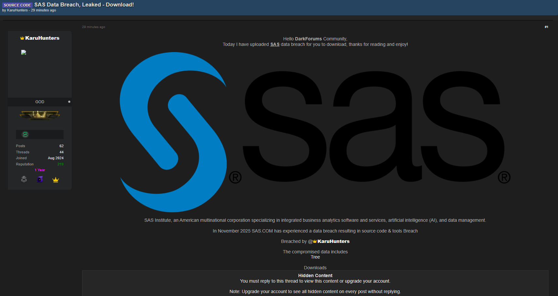The image size is (558, 296).
Task: Open the author's posts count 62
Action: [x=61, y=146]
